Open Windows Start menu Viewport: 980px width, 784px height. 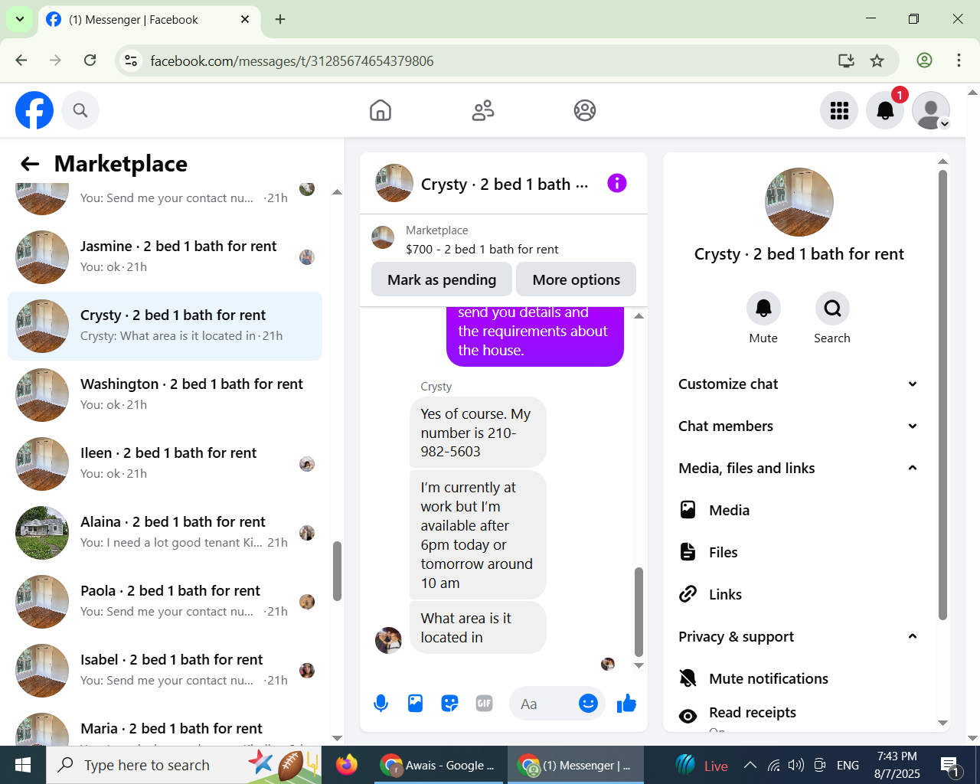click(x=23, y=765)
